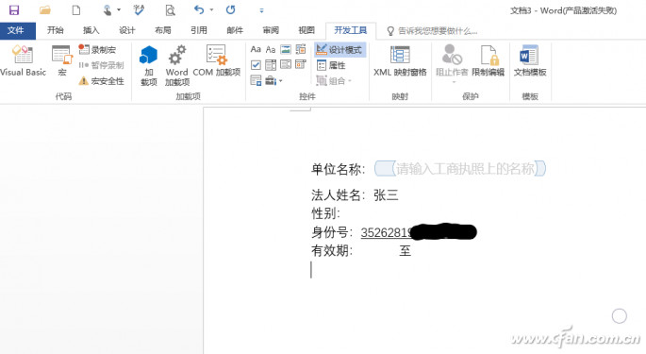Screen dimensions: 646x354
Task: Open print preview from the quick access toolbar
Action: click(170, 9)
